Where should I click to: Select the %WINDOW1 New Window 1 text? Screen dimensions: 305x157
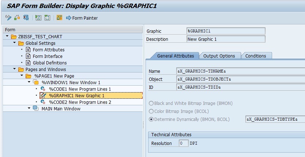click(x=71, y=83)
